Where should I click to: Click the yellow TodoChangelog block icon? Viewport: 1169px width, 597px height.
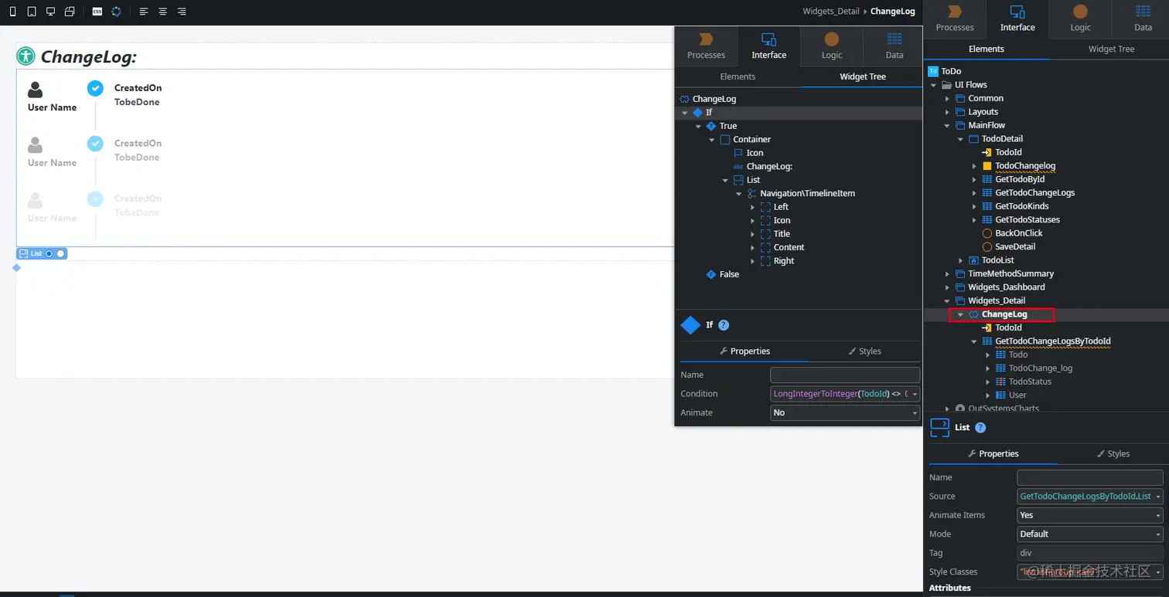coord(987,166)
